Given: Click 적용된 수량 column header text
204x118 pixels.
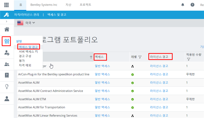Looking at the screenshot, I should tap(194, 55).
